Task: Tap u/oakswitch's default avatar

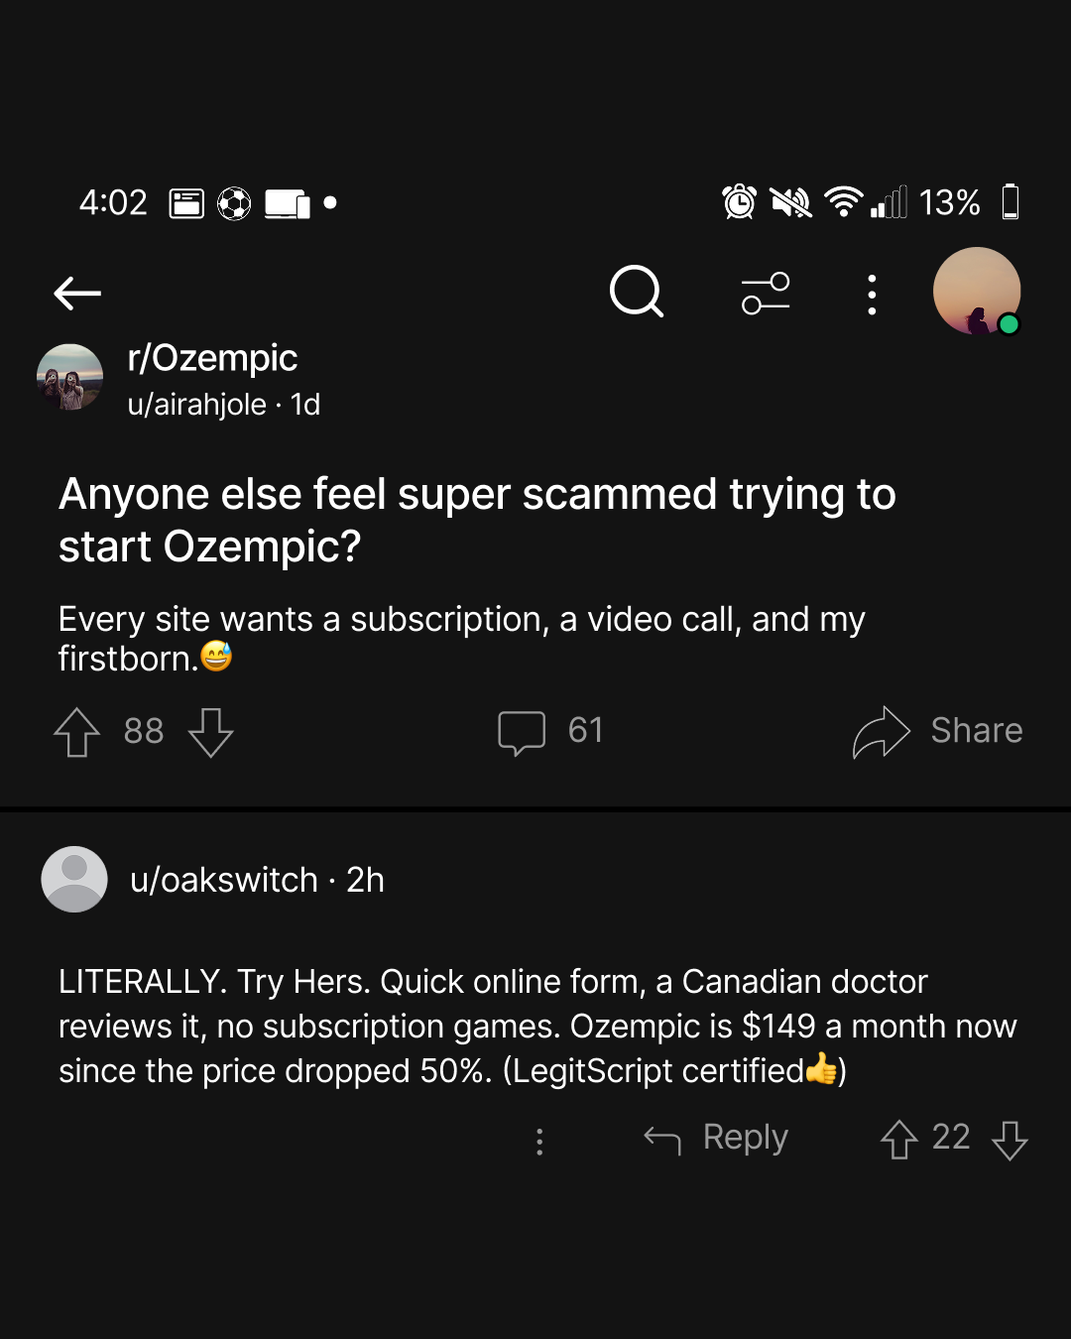Action: click(74, 879)
